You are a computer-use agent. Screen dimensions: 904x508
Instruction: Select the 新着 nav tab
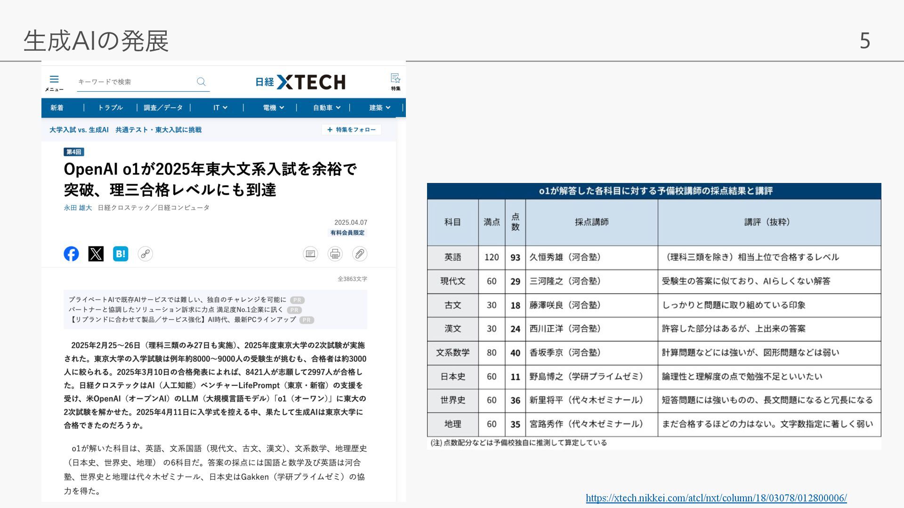click(57, 108)
